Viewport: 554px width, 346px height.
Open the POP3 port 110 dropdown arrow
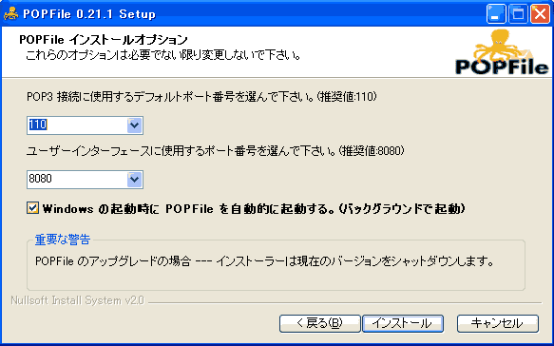pos(134,125)
